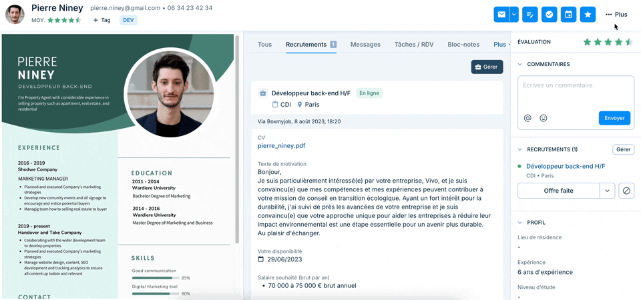Click the briefcase icon beside Développeur back-end H/F

pyautogui.click(x=263, y=93)
